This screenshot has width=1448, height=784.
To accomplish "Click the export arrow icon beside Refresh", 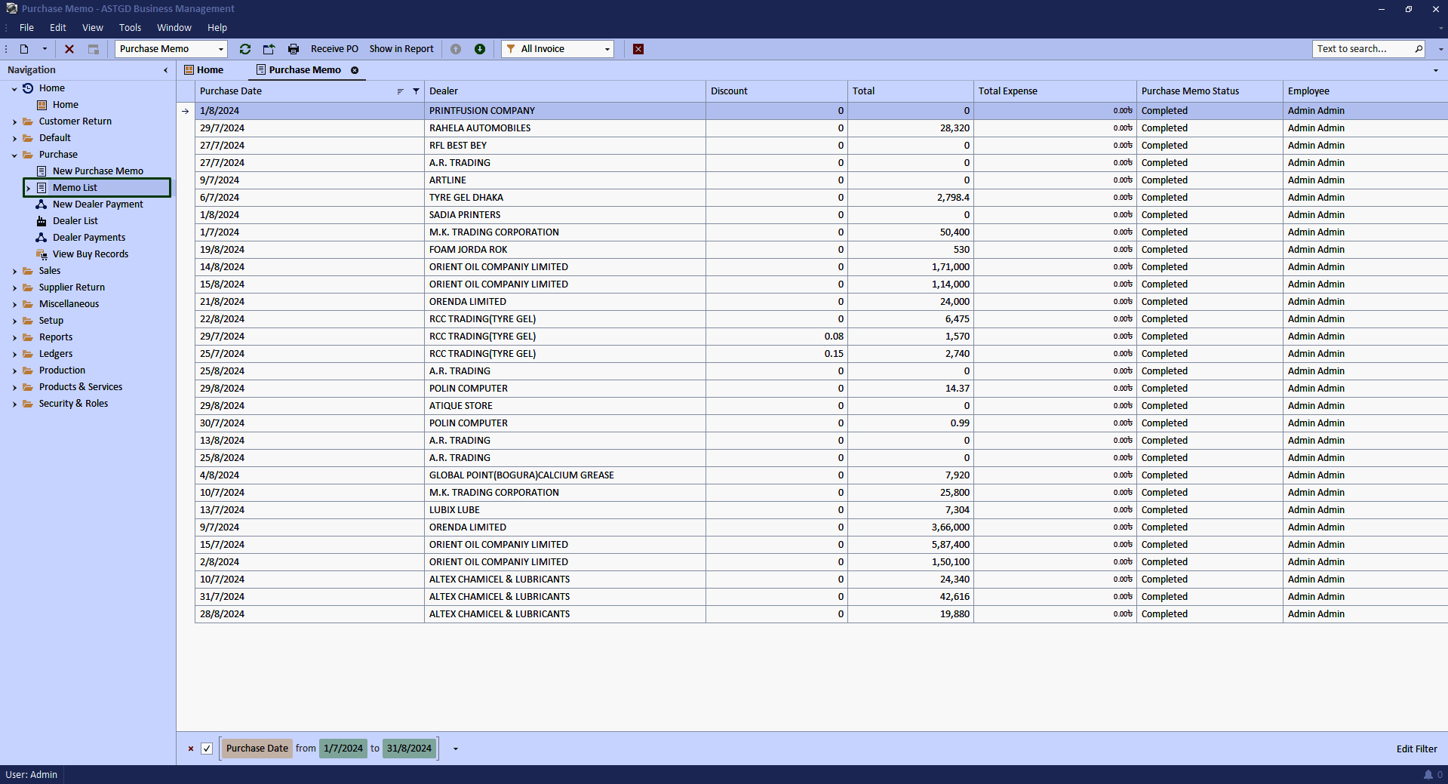I will (x=269, y=49).
